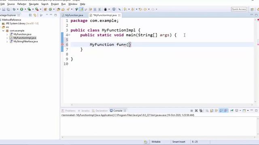Open the Source menu
Screen dimensions: 259x145
(11, 4)
